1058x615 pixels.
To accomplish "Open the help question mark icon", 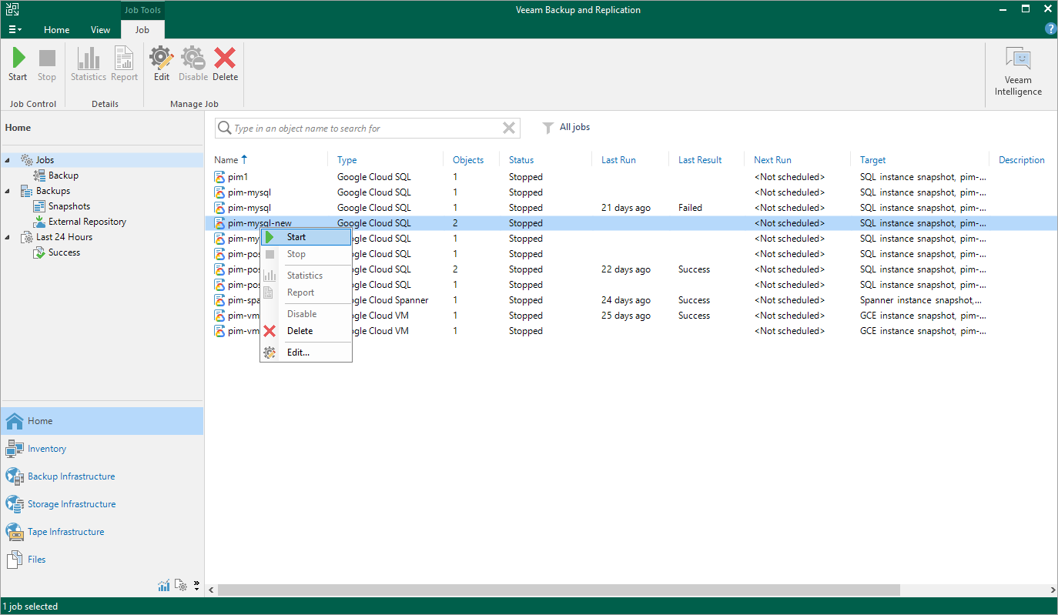I will click(1050, 29).
